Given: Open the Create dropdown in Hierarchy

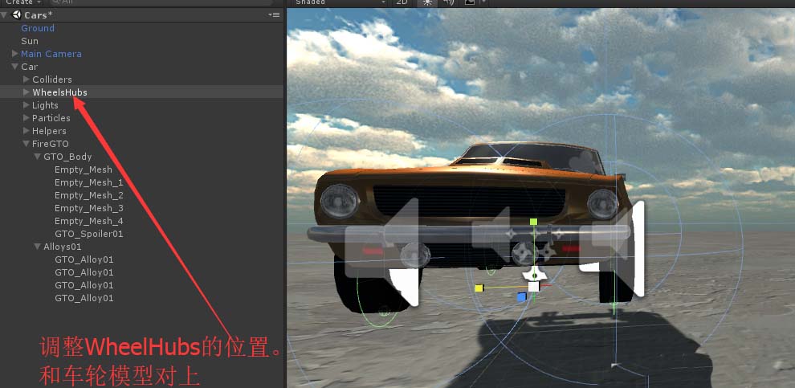Looking at the screenshot, I should [x=22, y=2].
